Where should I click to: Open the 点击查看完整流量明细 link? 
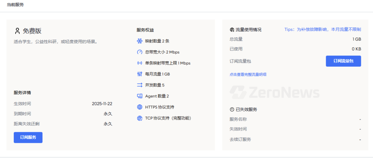pos(248,74)
